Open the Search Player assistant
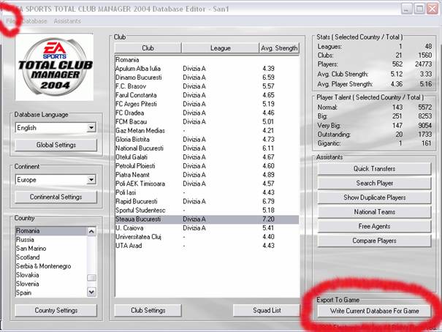This screenshot has width=442, height=332. (375, 182)
